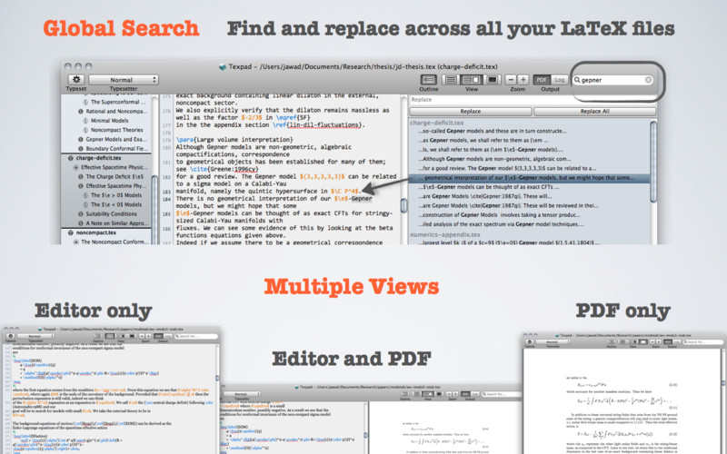Select The $\e > 0$ Models outline item

tap(116, 195)
